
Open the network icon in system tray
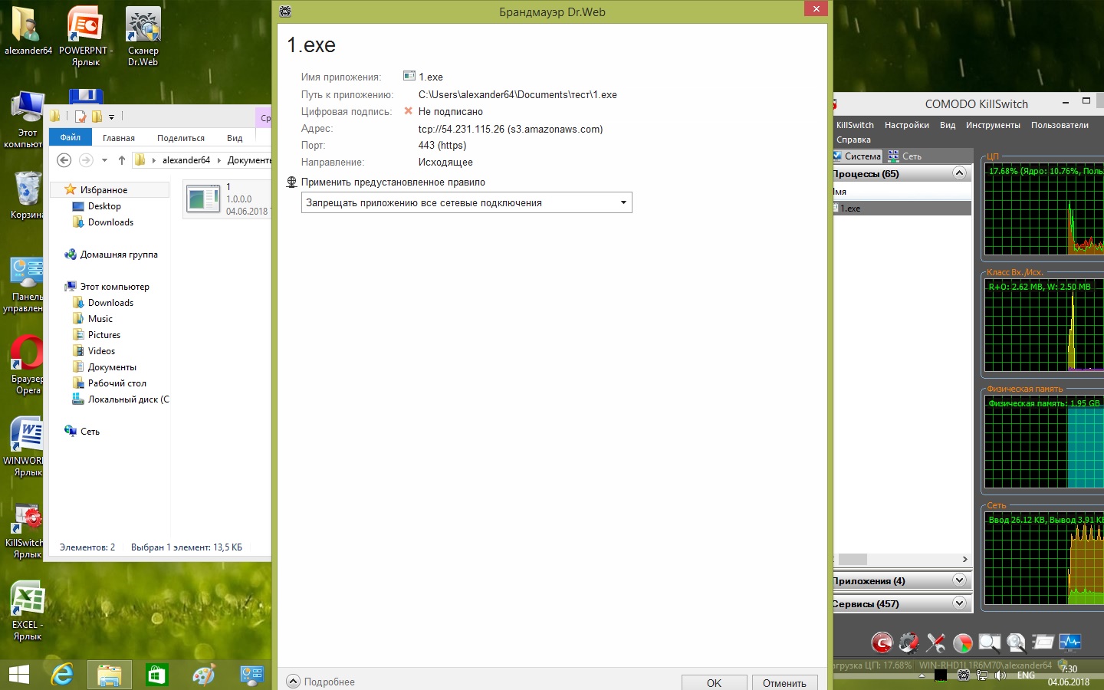click(x=982, y=675)
